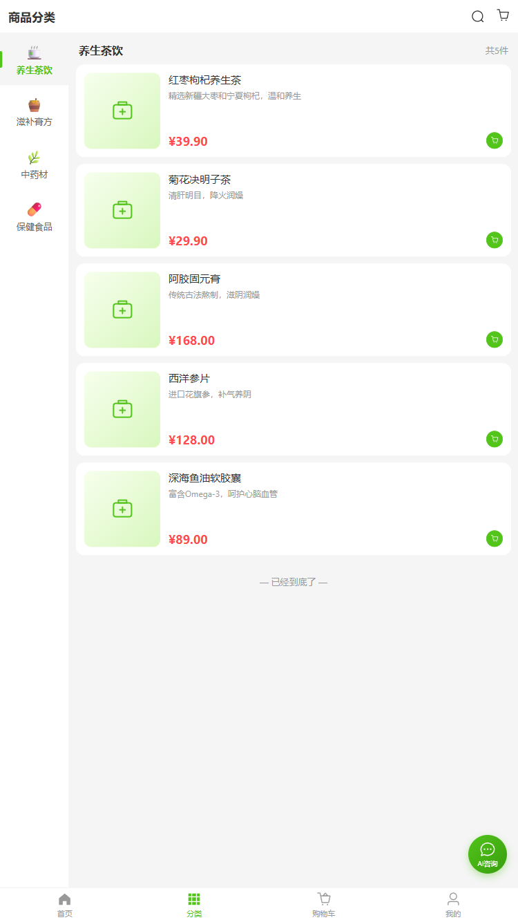
Task: Add 深海鱼油软胶囊 to cart
Action: pyautogui.click(x=494, y=538)
